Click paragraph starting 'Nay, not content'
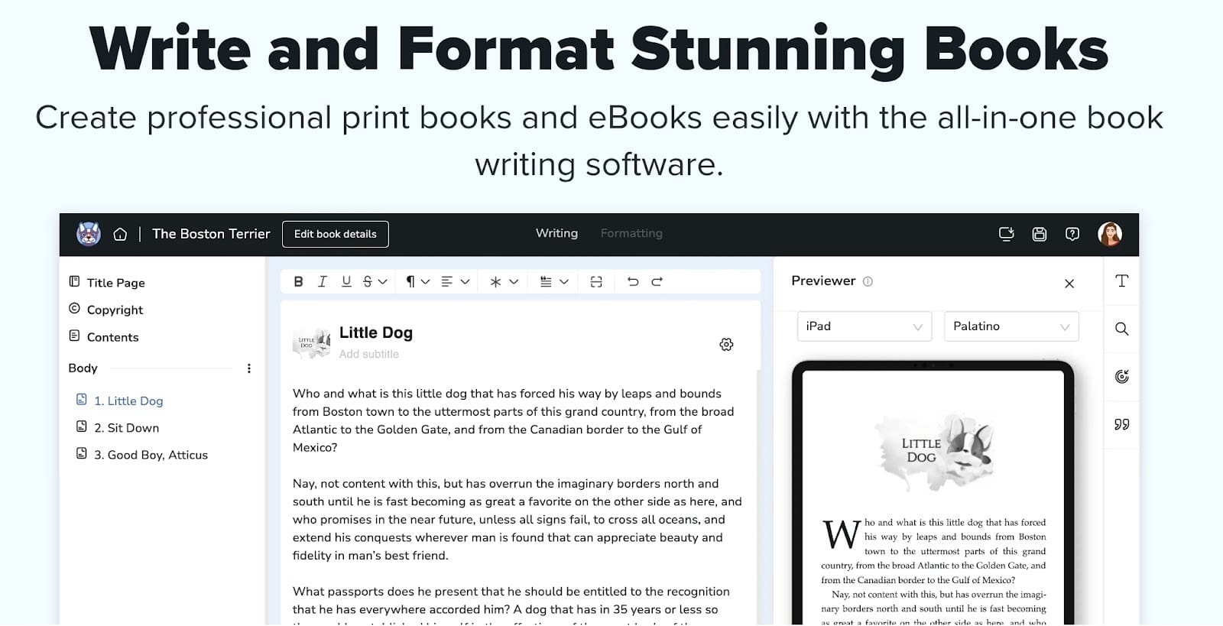Viewport: 1223px width, 626px height. pyautogui.click(x=517, y=519)
